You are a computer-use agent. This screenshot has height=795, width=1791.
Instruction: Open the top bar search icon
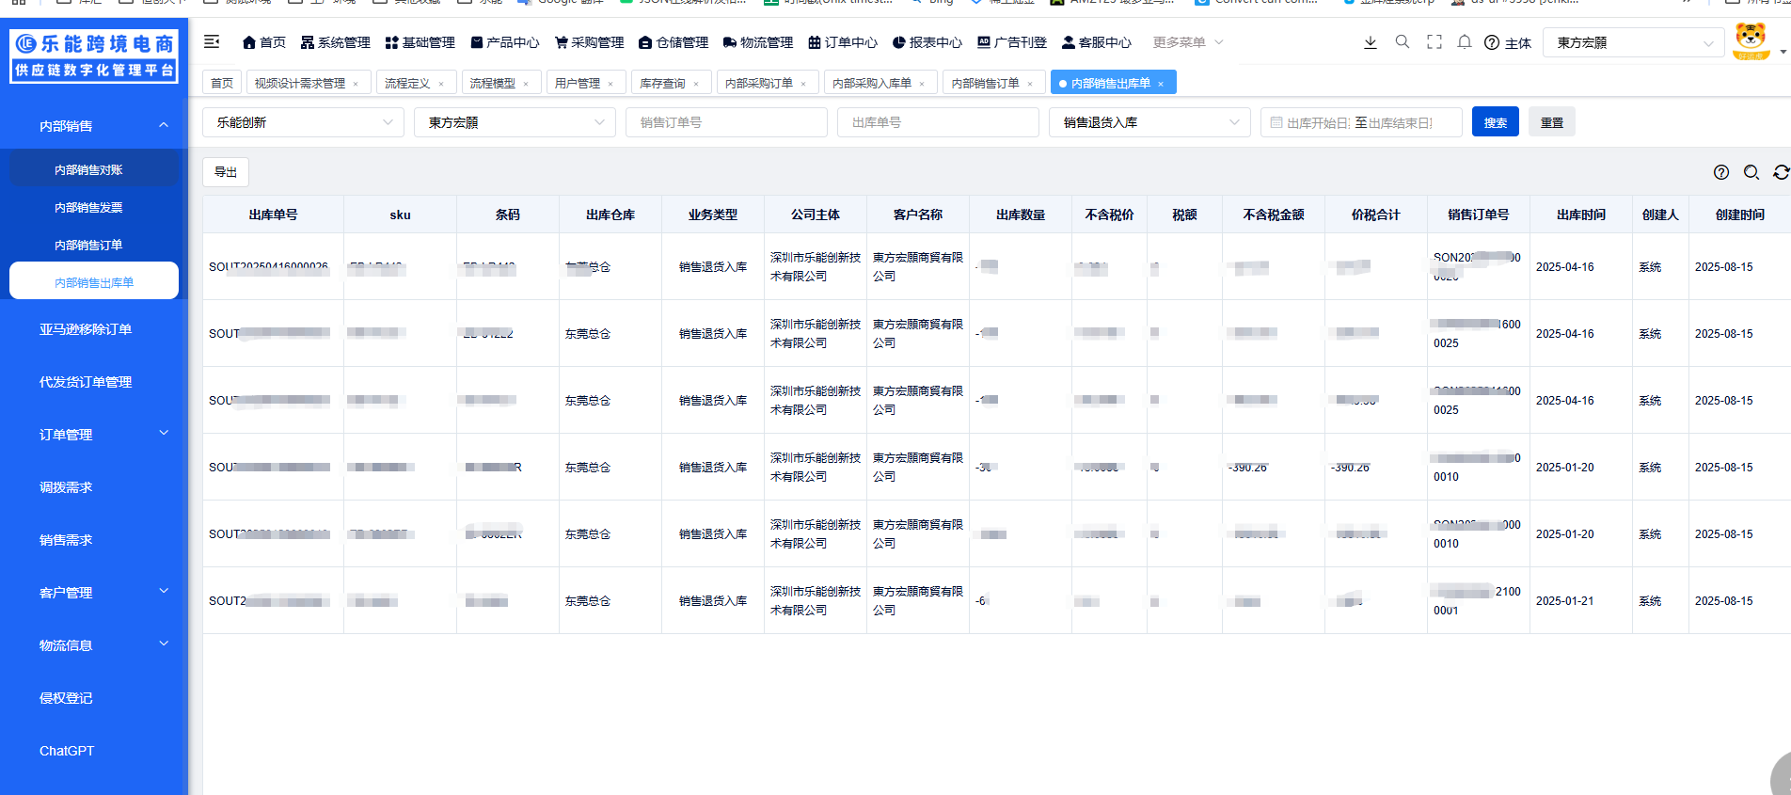click(1403, 42)
